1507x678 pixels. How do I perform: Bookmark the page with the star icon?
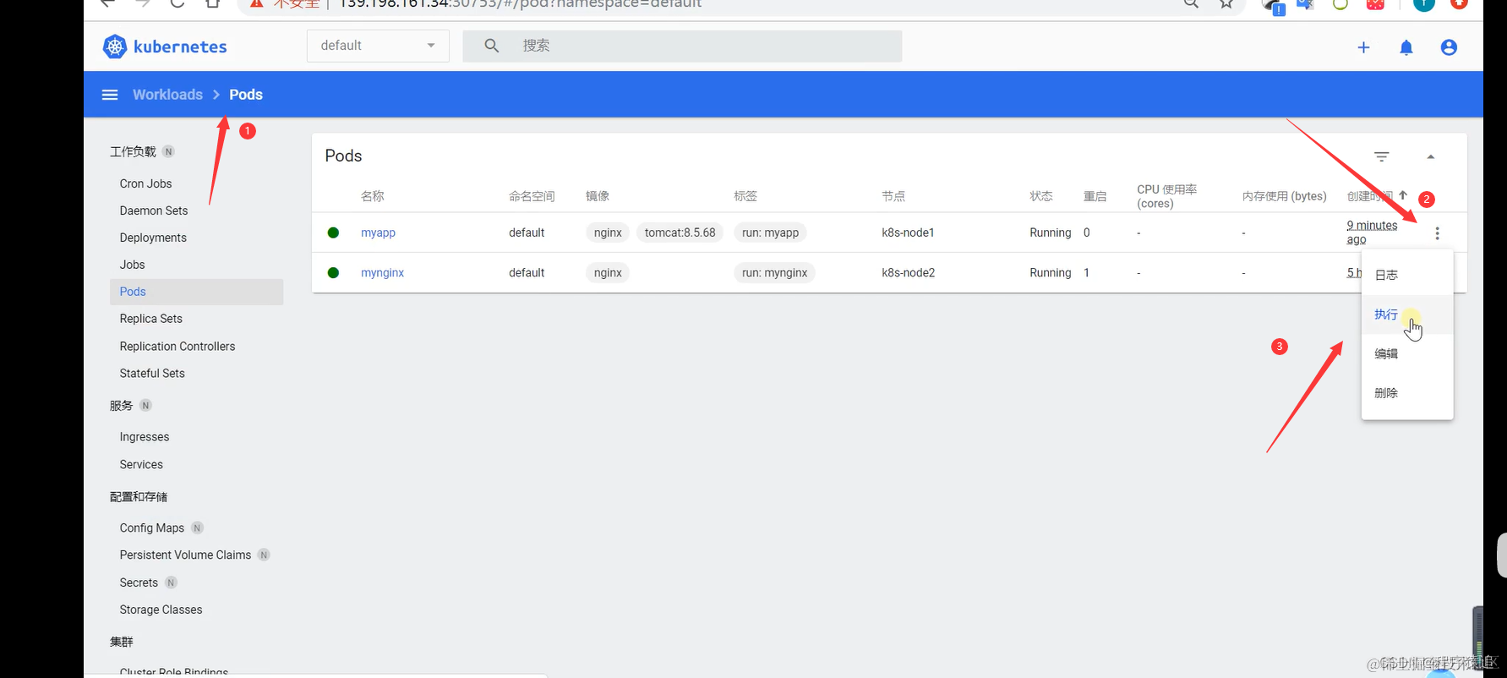pos(1226,3)
